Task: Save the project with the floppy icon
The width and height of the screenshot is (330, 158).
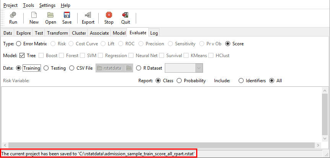Action: click(67, 15)
